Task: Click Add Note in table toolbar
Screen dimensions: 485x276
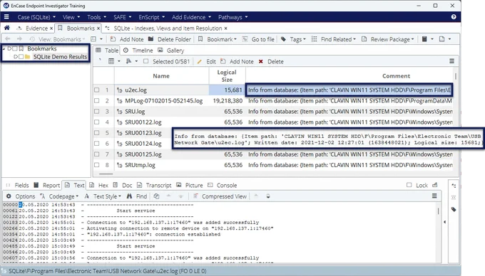Action: tap(237, 61)
